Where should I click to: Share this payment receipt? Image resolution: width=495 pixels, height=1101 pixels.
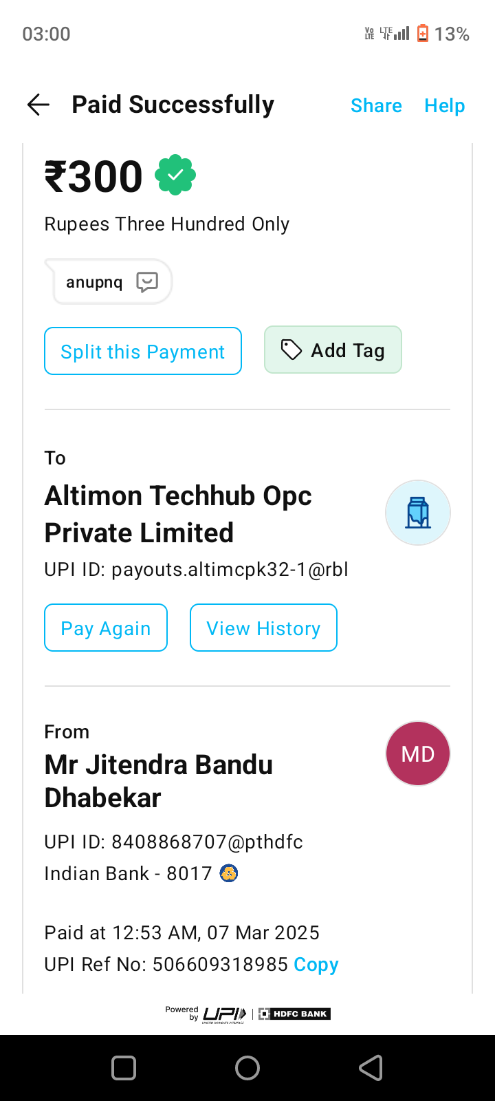(x=376, y=105)
